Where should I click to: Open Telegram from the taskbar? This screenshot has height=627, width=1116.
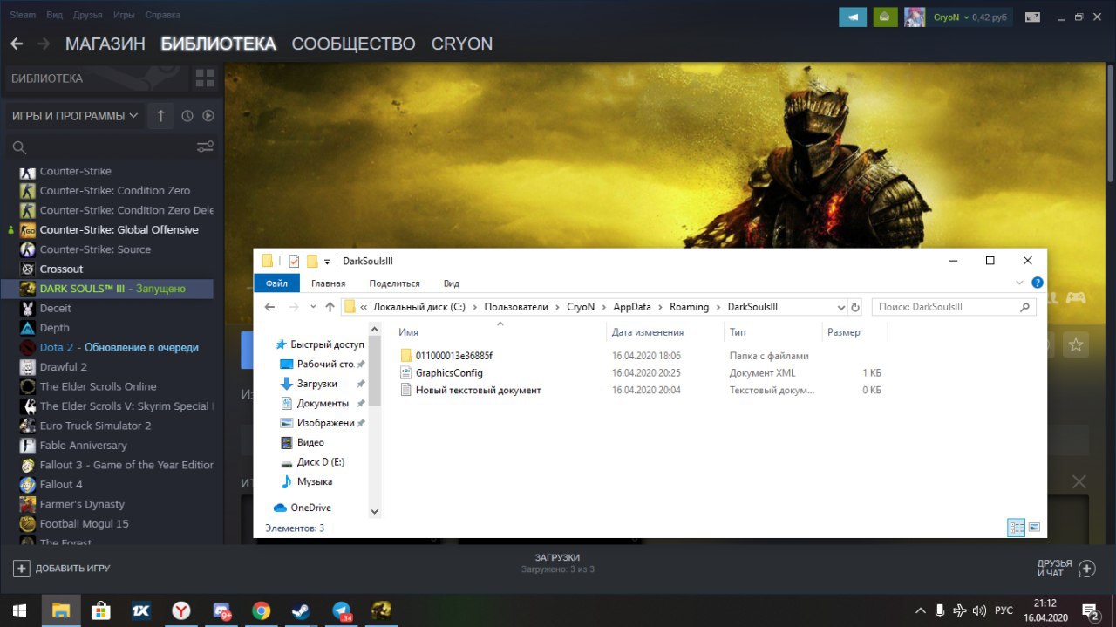pyautogui.click(x=342, y=610)
